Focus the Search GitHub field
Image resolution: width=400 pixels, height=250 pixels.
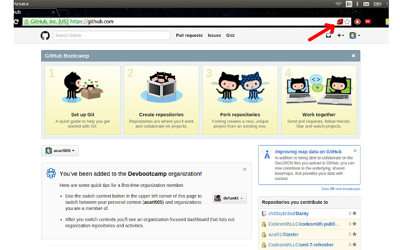pos(112,36)
